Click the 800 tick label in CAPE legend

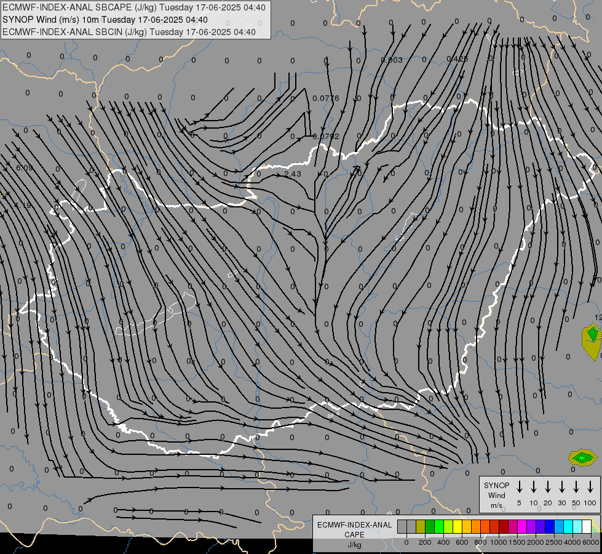[480, 542]
